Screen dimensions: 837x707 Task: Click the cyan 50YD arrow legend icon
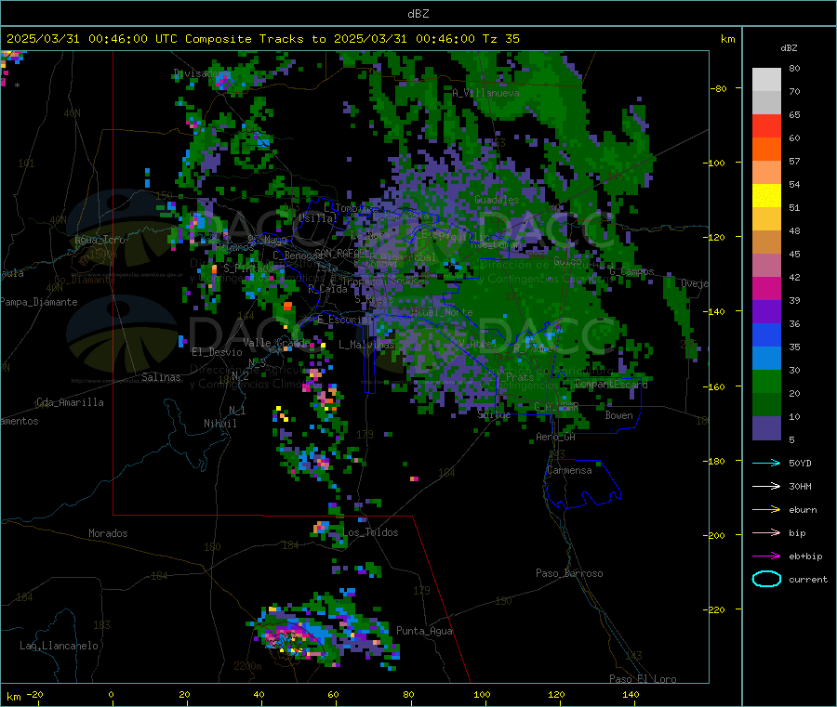(766, 463)
